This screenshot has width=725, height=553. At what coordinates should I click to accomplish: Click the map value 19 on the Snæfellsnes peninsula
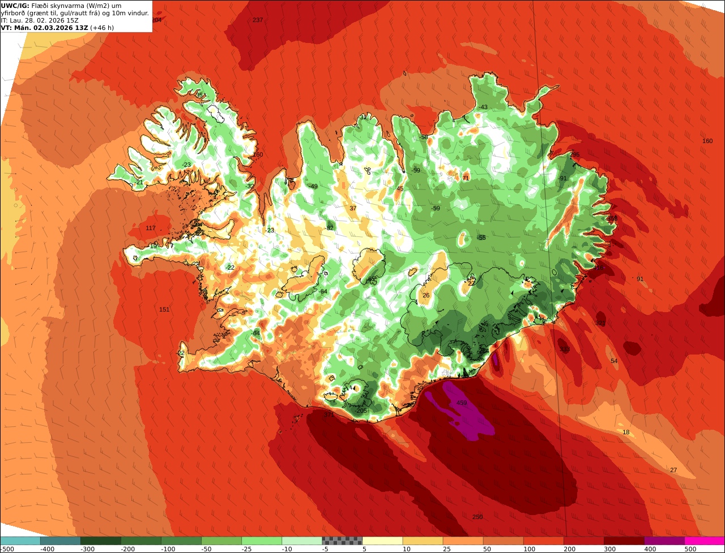[x=153, y=247]
